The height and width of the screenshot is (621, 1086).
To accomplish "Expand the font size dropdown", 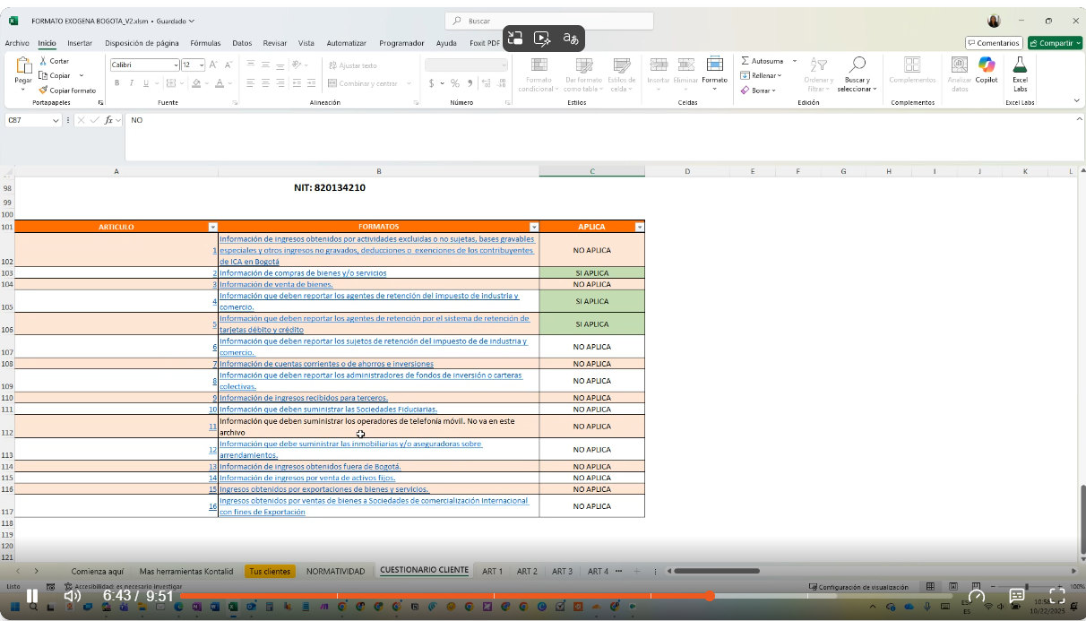I will click(x=202, y=65).
